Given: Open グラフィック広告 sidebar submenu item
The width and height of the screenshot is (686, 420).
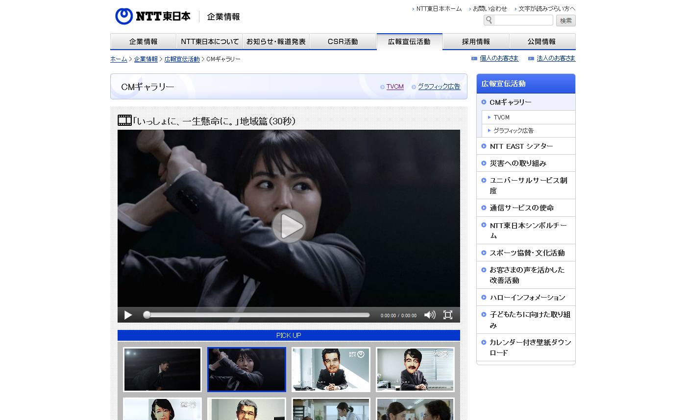Looking at the screenshot, I should coord(529,131).
